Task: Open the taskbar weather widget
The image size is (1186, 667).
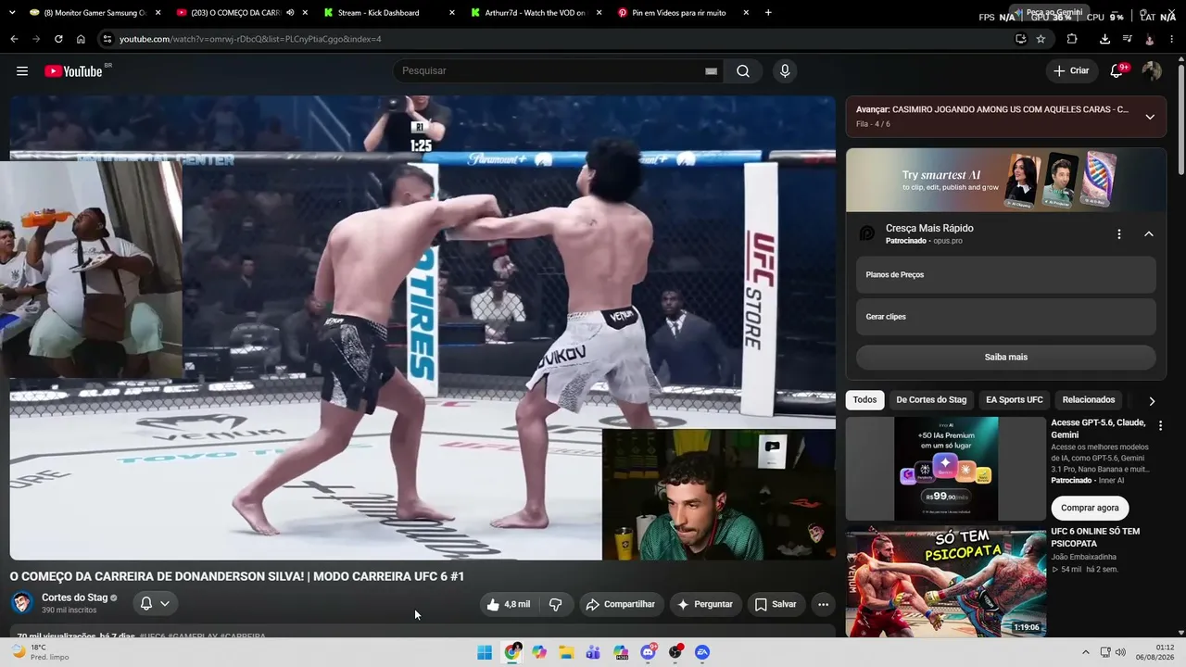Action: click(x=39, y=652)
